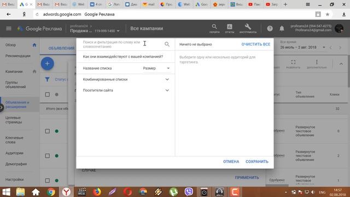Open Обзор in the left sidebar
350x197 pixels.
pos(10,45)
